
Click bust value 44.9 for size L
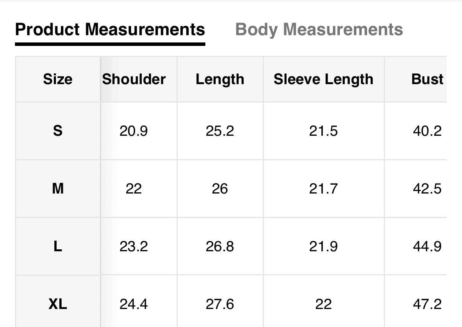point(427,246)
